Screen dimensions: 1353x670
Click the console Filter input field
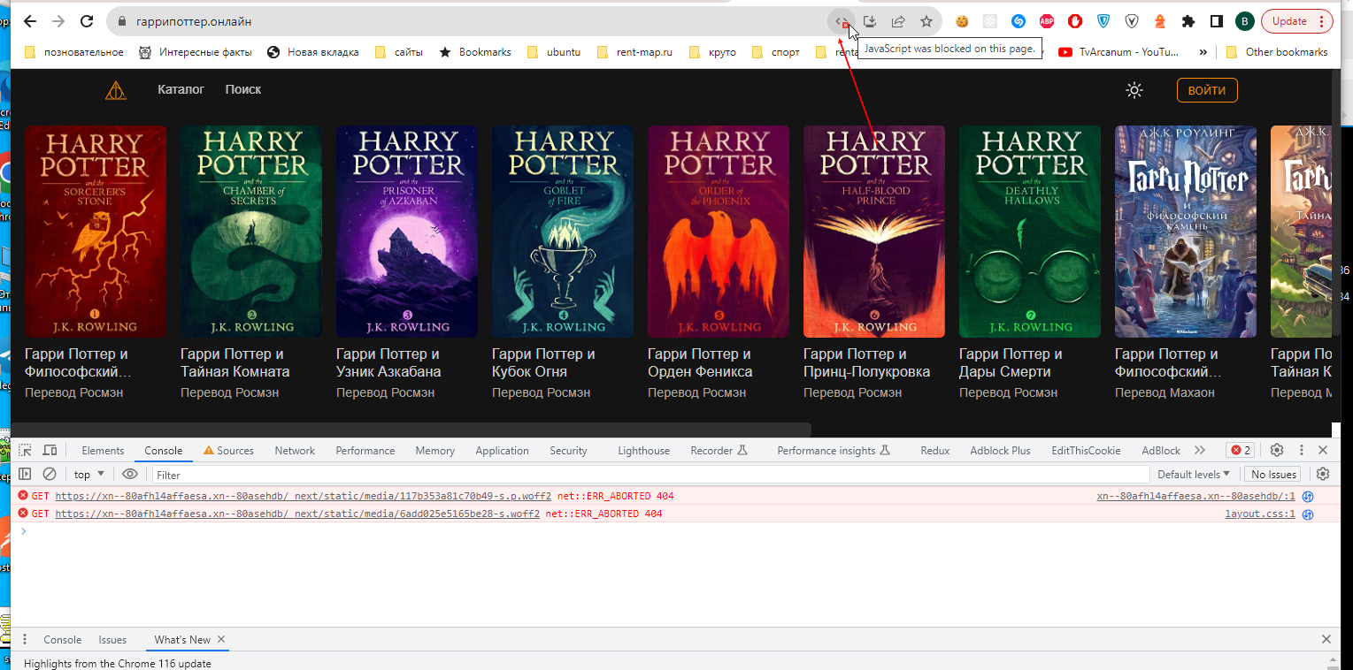[x=221, y=474]
